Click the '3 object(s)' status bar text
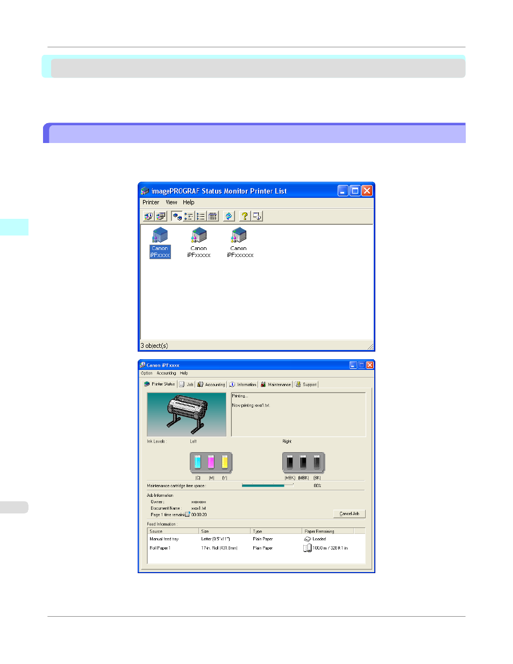The height and width of the screenshot is (664, 513). pyautogui.click(x=154, y=346)
